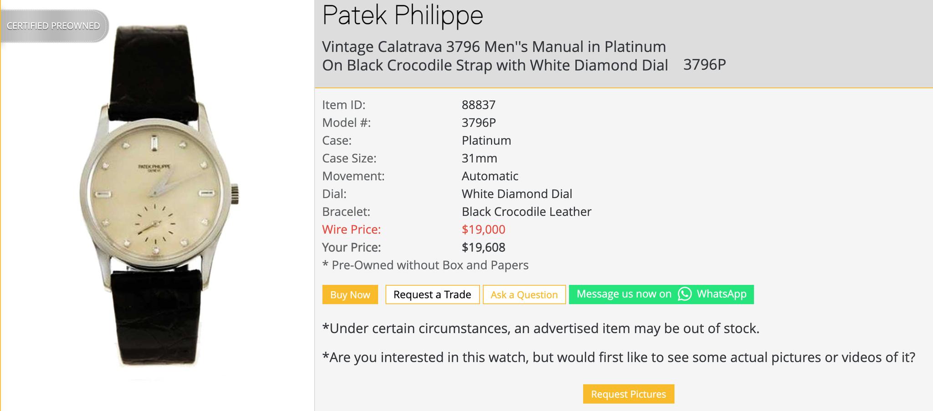Screen dimensions: 933x411
Task: Select the red $19,000 wire price
Action: tap(483, 229)
